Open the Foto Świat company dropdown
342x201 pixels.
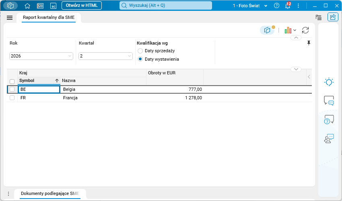tap(250, 6)
